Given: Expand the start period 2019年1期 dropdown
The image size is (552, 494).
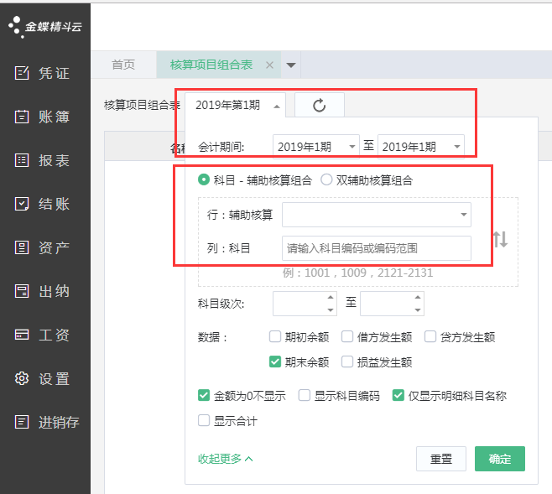Looking at the screenshot, I should (x=316, y=147).
